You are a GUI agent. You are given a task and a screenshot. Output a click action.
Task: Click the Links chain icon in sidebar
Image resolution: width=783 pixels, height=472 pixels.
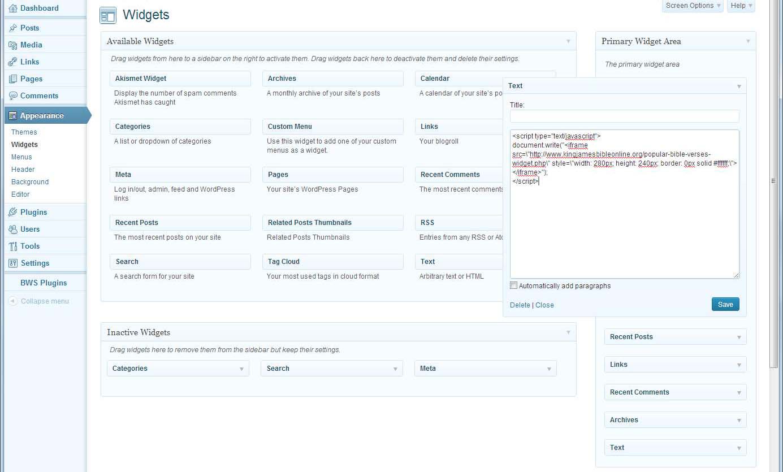pos(13,62)
